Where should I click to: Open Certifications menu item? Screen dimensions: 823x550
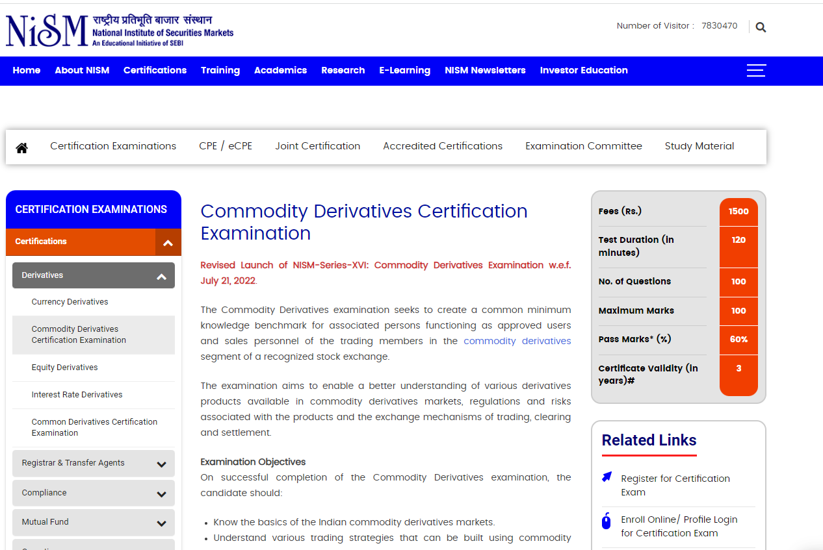coord(155,70)
